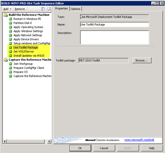Click the left toolbar icon beside Remove
The height and width of the screenshot is (153, 165).
[43, 9]
